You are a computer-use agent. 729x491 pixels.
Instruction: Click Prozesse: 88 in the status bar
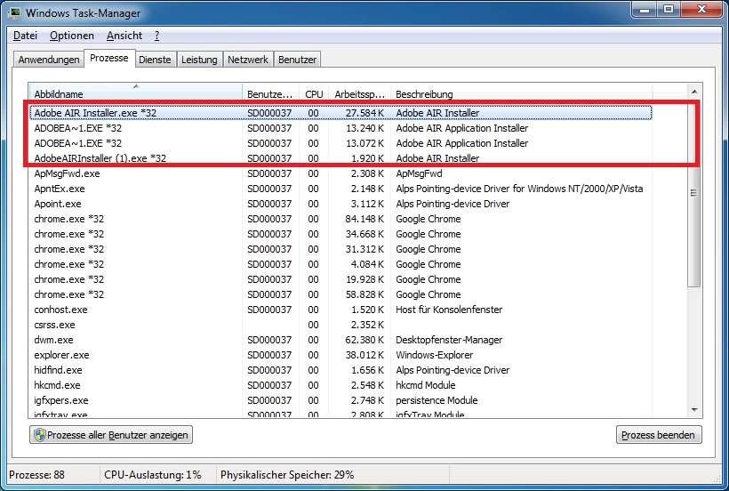pos(36,475)
